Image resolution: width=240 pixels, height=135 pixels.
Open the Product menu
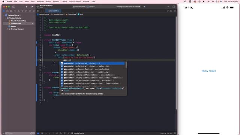(x=56, y=1)
